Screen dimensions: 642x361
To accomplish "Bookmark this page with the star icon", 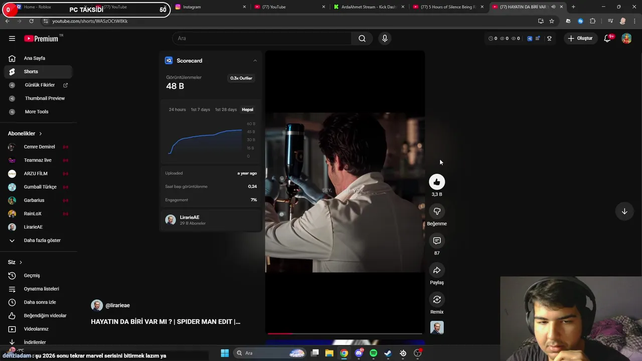I will pos(552,21).
